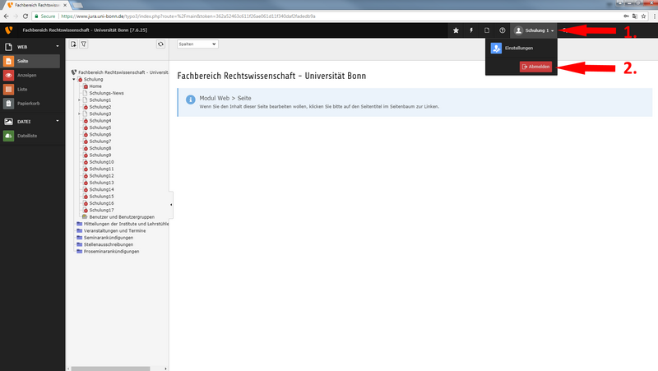This screenshot has width=658, height=371.
Task: Open the Liste module
Action: [30, 90]
